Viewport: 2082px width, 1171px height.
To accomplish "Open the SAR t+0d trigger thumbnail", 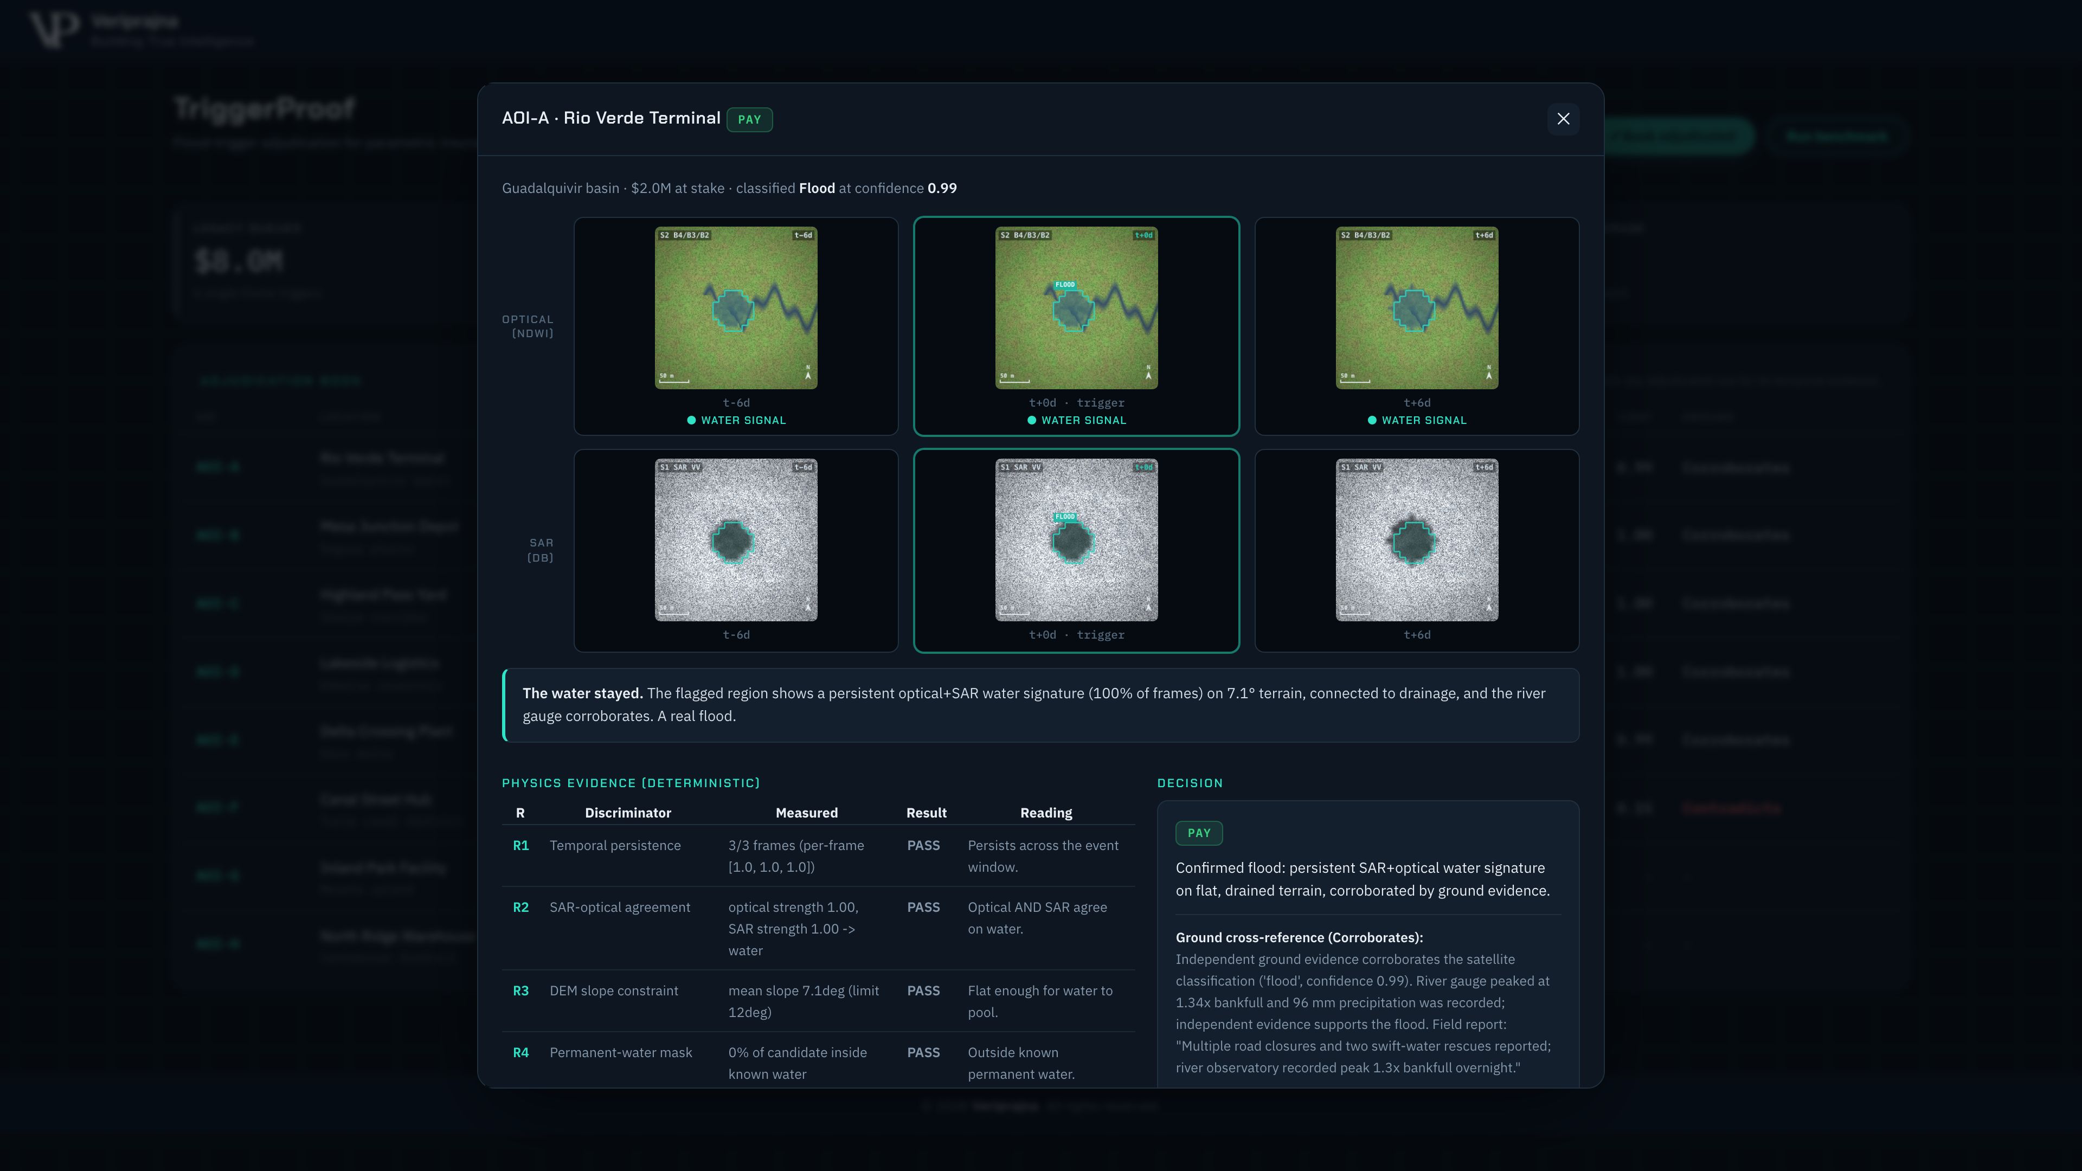I will point(1076,540).
